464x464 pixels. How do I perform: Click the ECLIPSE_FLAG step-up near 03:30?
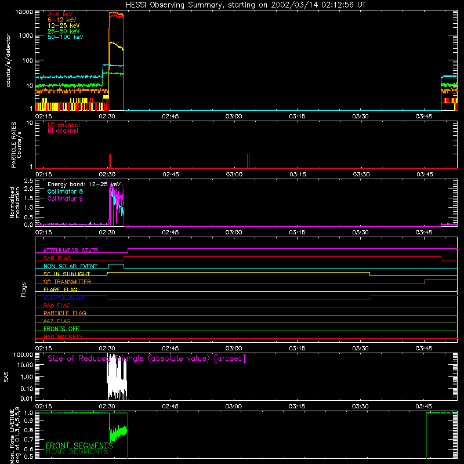[370, 298]
